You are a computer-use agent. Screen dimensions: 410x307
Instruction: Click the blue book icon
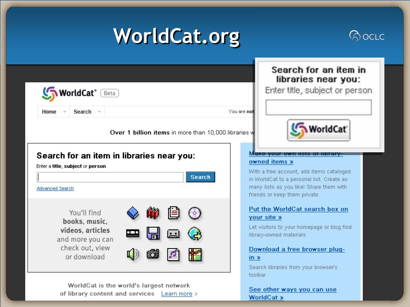(133, 213)
